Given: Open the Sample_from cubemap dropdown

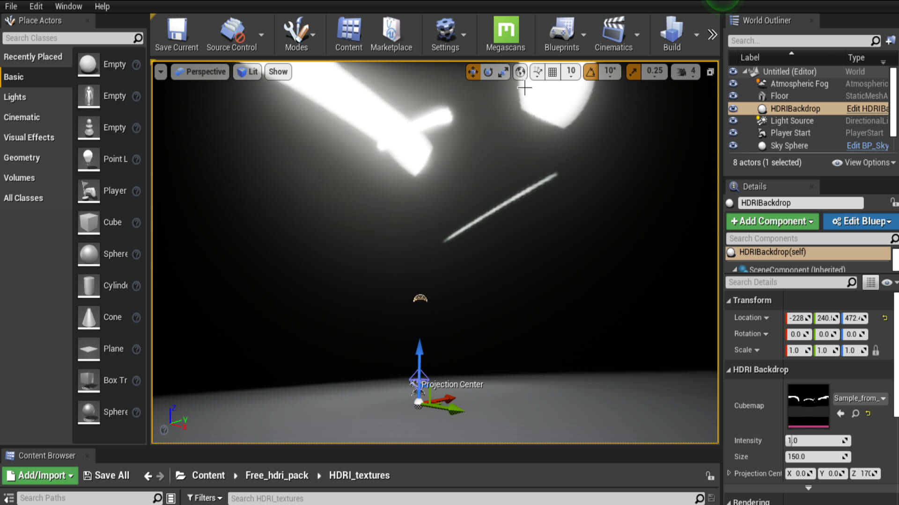Looking at the screenshot, I should click(860, 398).
